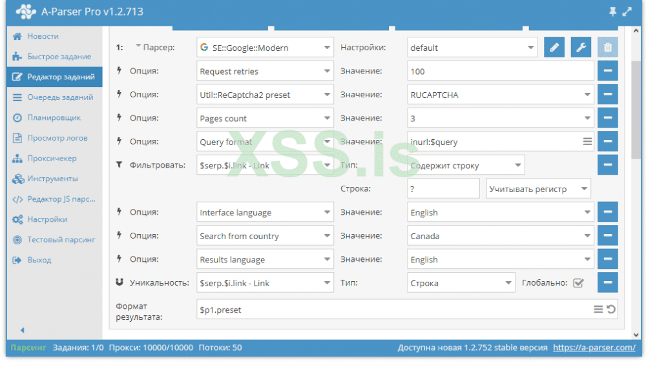Remove the Фильтровать filter row
The width and height of the screenshot is (646, 372).
coord(608,164)
